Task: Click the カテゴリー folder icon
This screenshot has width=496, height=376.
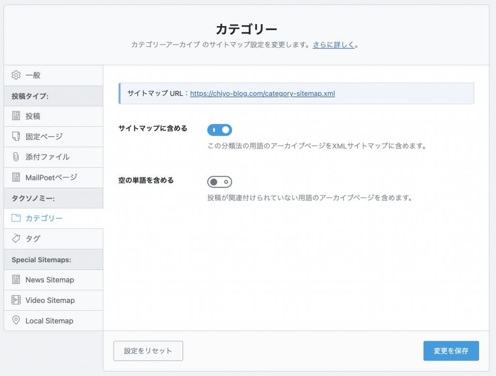Action: coord(16,218)
